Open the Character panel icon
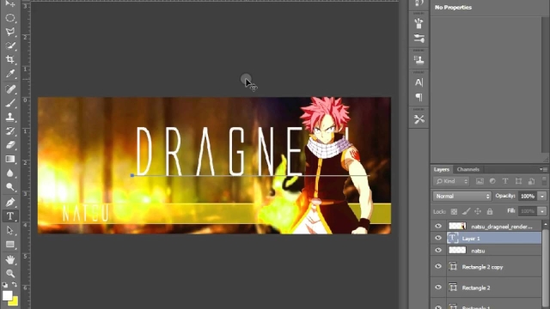 tap(419, 82)
